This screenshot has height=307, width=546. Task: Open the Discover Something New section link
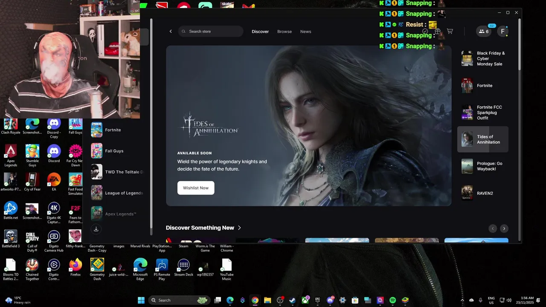pyautogui.click(x=203, y=228)
